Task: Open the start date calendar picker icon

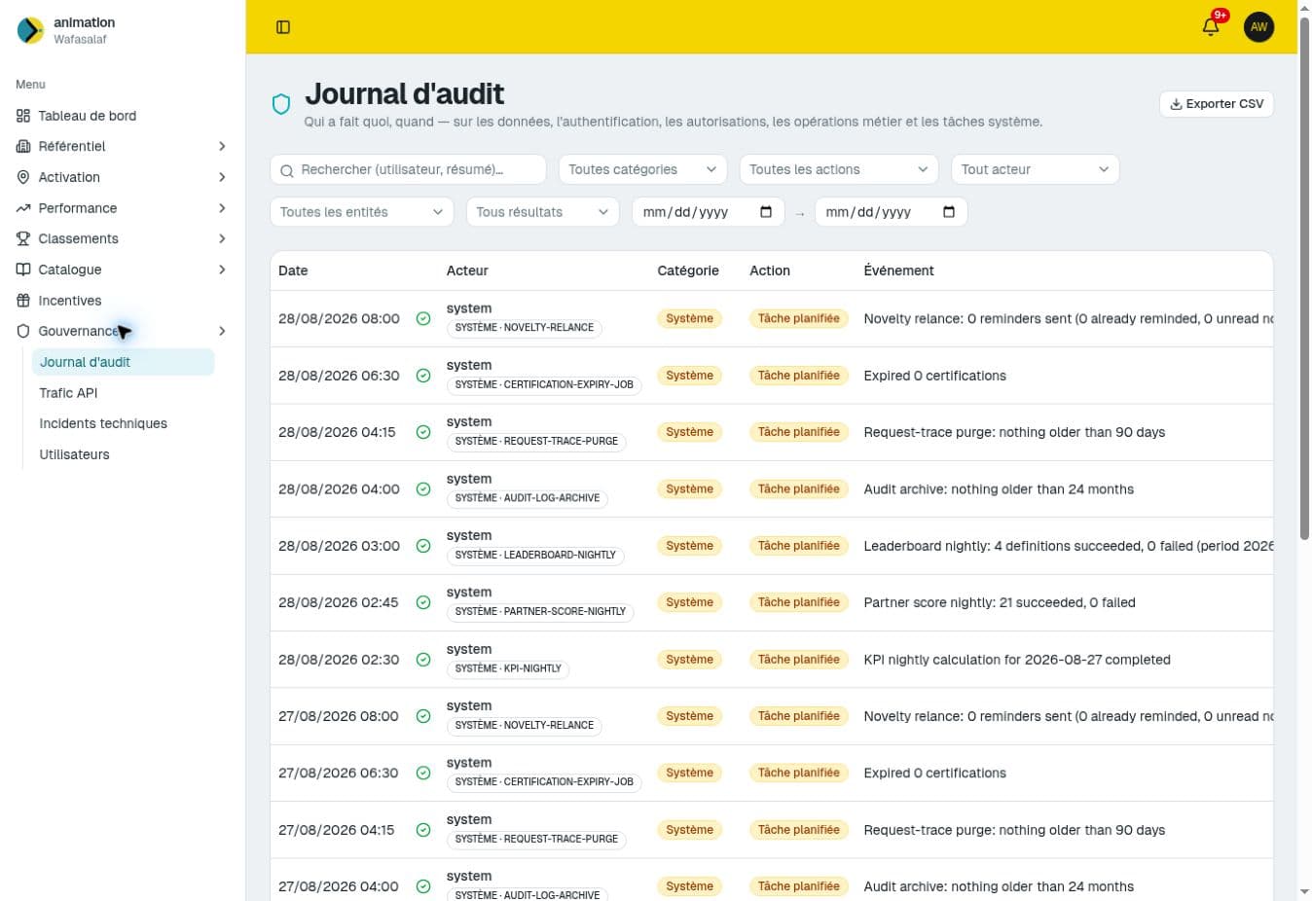Action: [x=766, y=212]
